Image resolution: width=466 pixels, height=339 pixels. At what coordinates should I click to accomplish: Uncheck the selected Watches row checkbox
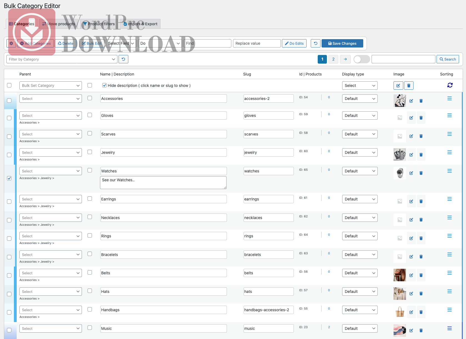[x=9, y=178]
